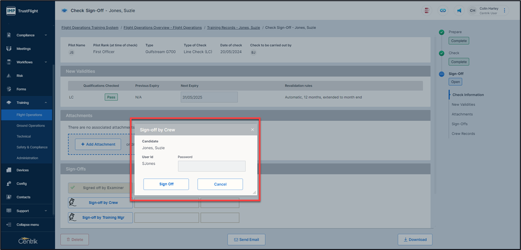Image resolution: width=521 pixels, height=250 pixels.
Task: Expand the Workflows sidebar section
Action: pyautogui.click(x=46, y=62)
